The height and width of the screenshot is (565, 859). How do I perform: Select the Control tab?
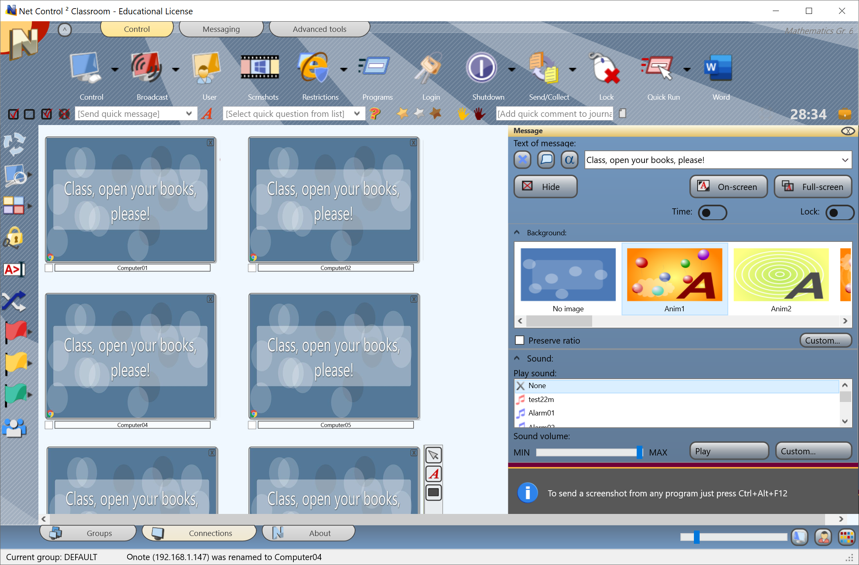tap(137, 29)
